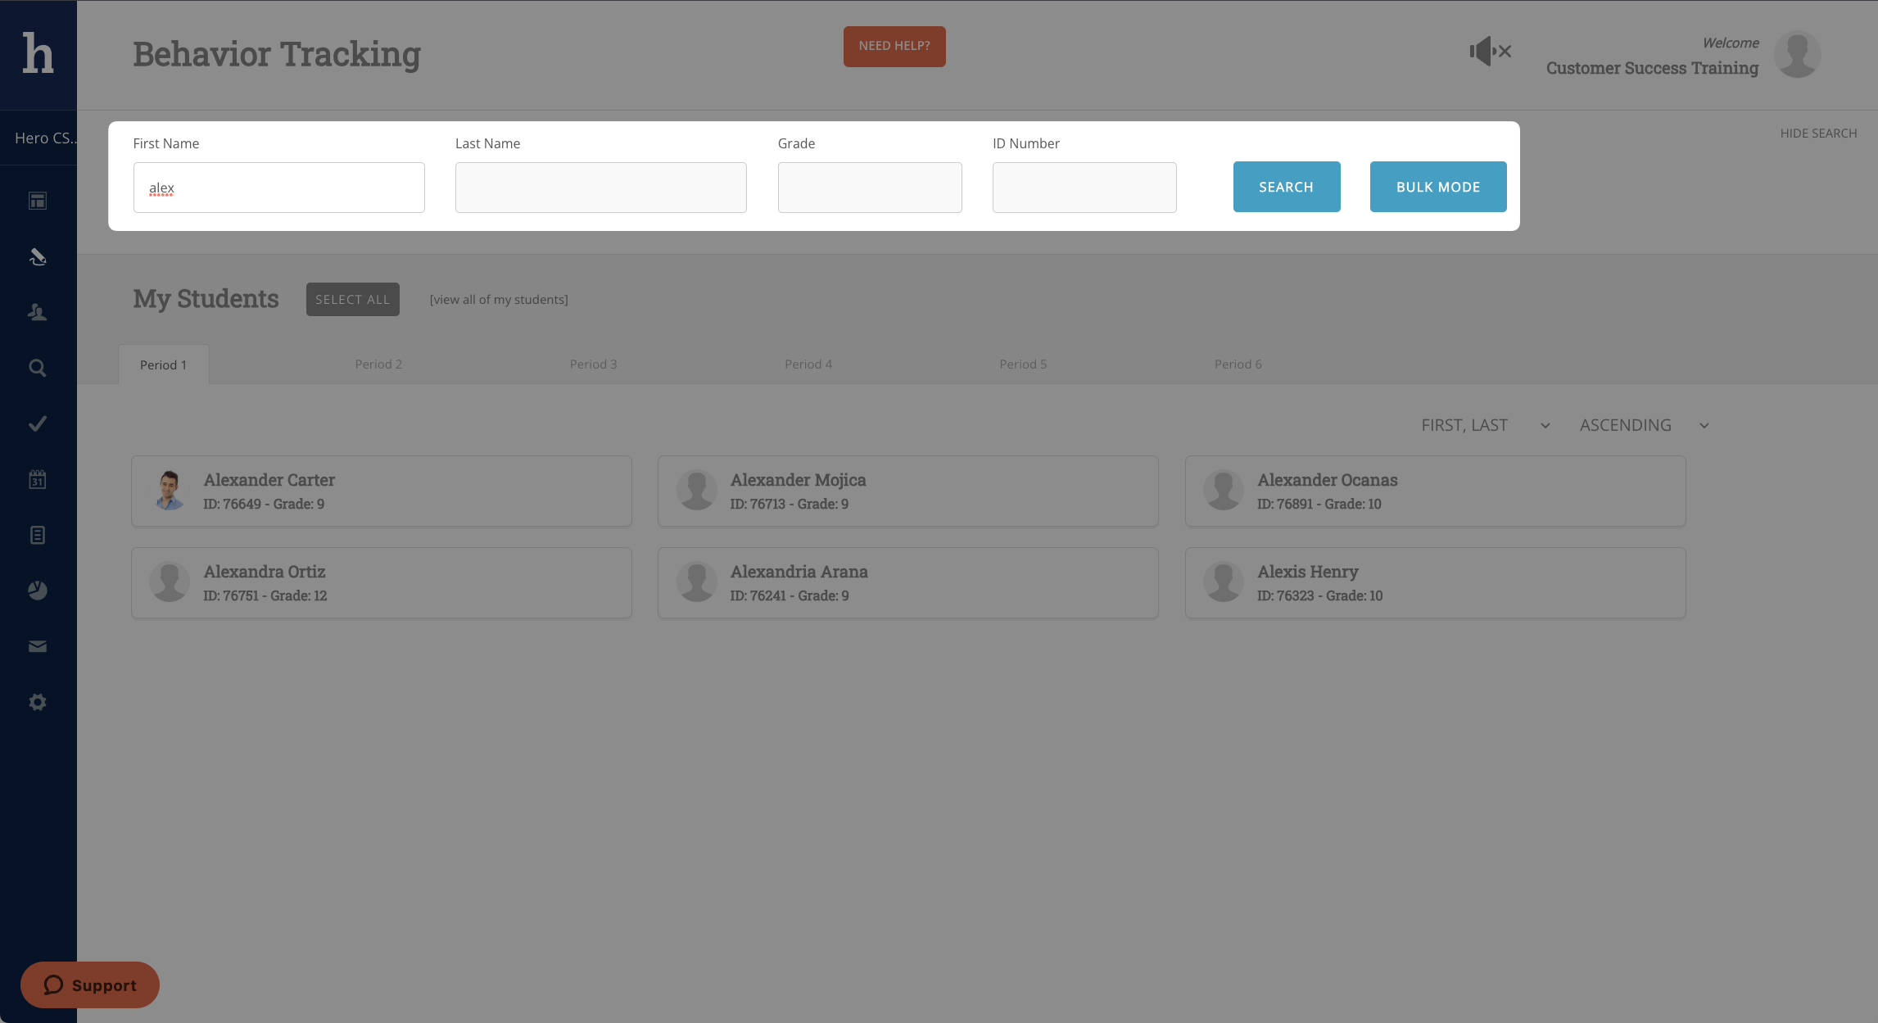
Task: Toggle the muted speaker sound icon
Action: [x=1490, y=52]
